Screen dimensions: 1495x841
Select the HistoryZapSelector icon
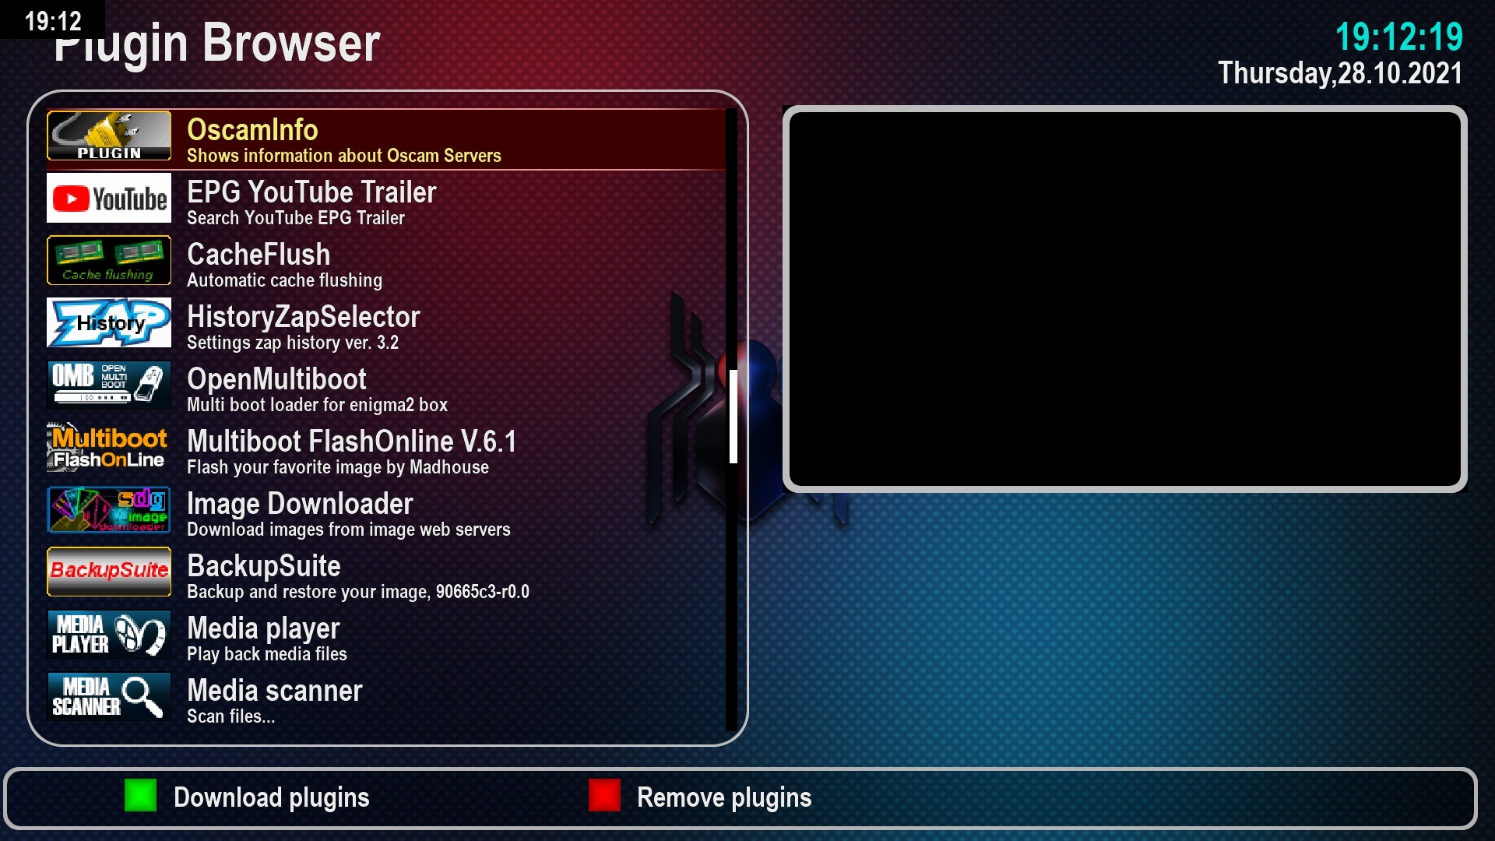tap(109, 322)
